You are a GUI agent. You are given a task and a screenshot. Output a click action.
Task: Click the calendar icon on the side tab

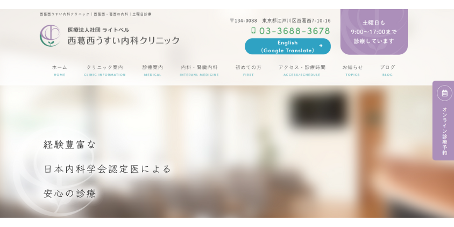pos(444,93)
